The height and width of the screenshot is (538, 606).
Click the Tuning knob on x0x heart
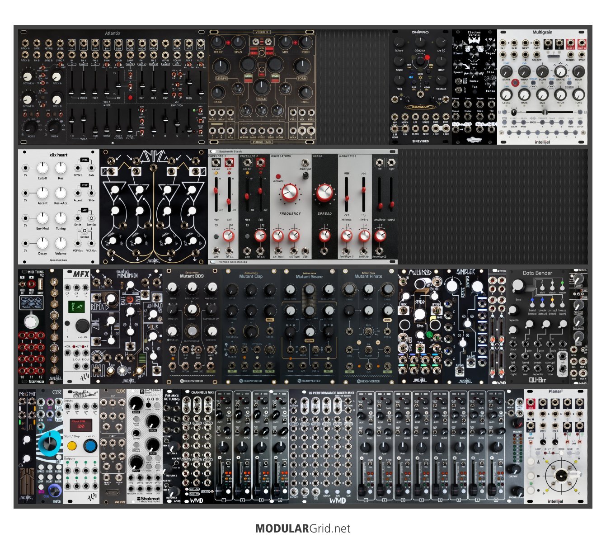tap(61, 218)
